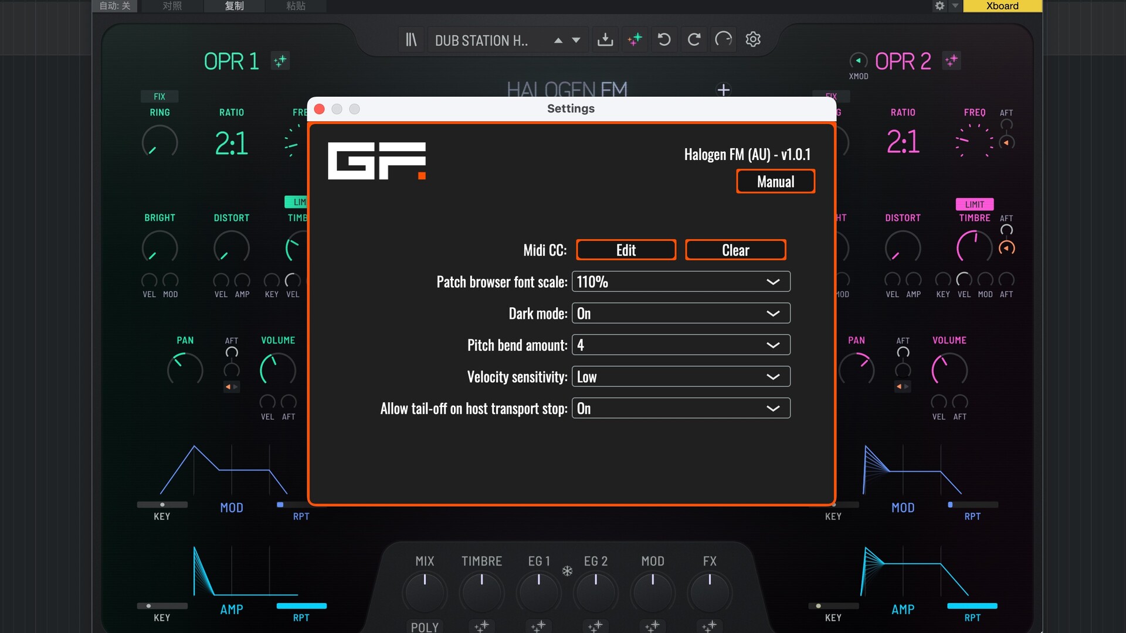Select previous preset with up arrow

pos(558,40)
